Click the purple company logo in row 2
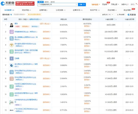 coord(12,32)
